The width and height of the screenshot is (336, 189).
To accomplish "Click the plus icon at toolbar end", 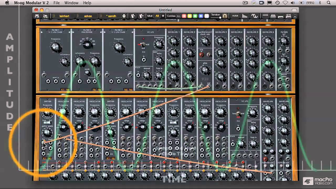I will pyautogui.click(x=295, y=16).
